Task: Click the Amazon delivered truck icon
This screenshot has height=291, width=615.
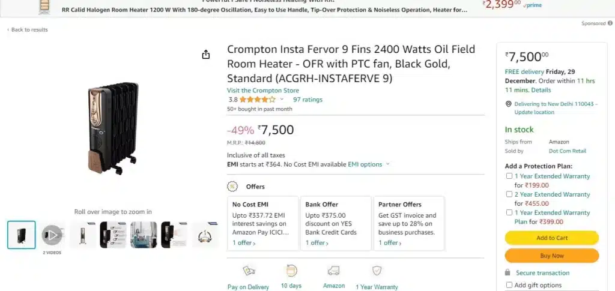Action: 334,271
